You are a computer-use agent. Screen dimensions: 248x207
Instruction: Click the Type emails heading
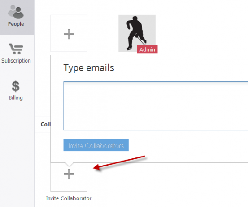89,68
